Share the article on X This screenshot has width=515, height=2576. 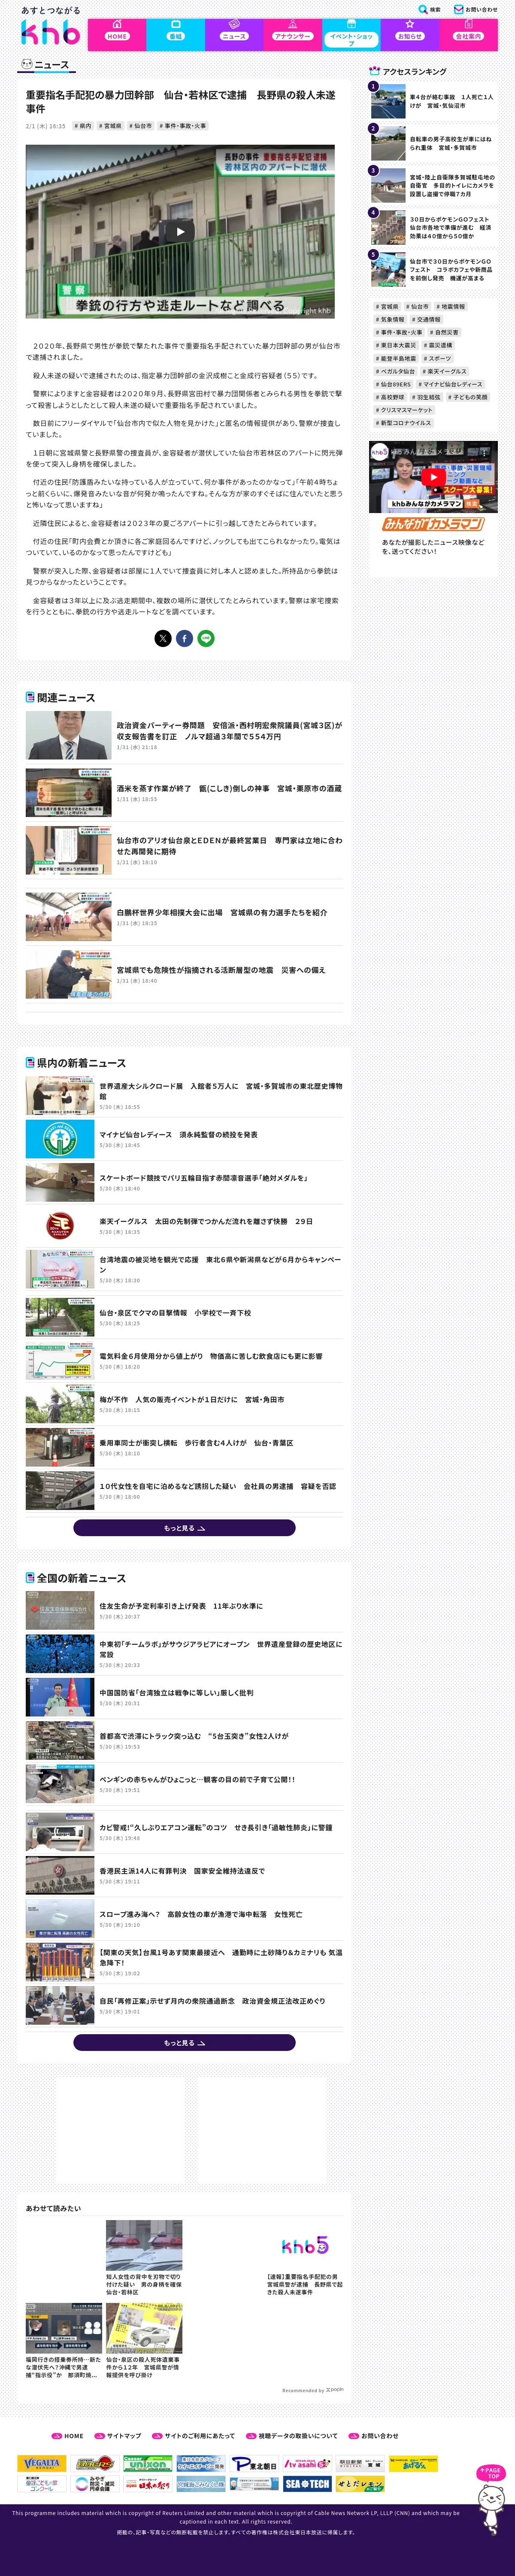coord(163,638)
